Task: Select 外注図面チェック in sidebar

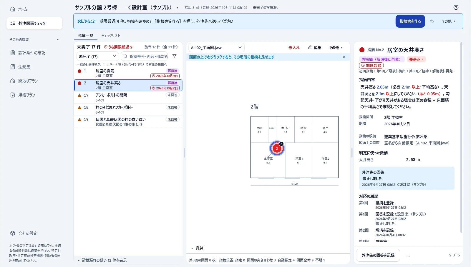Action: pyautogui.click(x=34, y=23)
